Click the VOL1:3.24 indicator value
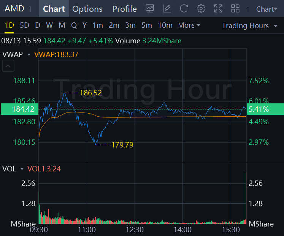Image resolution: width=284 pixels, height=236 pixels. 44,169
